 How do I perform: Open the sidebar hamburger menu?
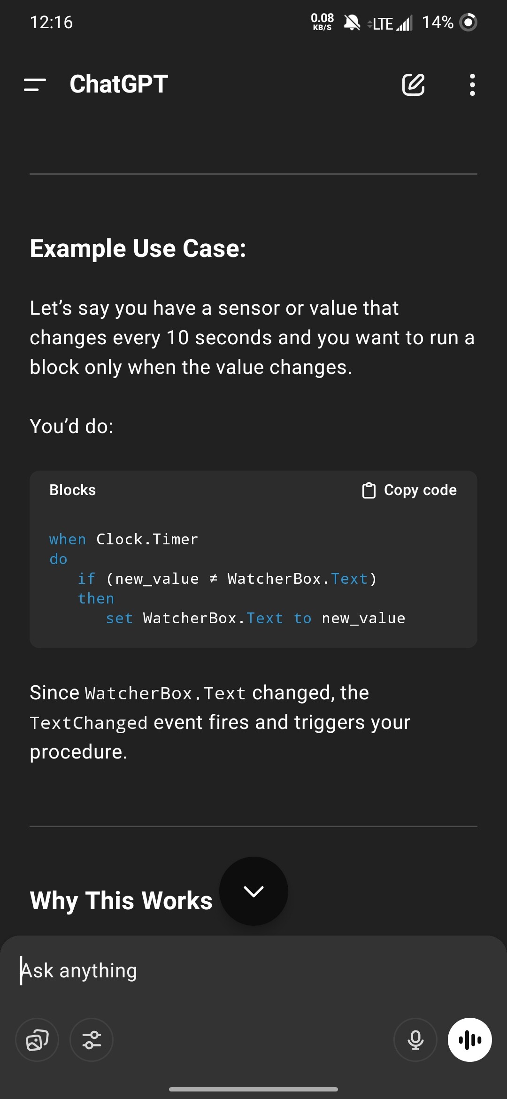[x=35, y=85]
